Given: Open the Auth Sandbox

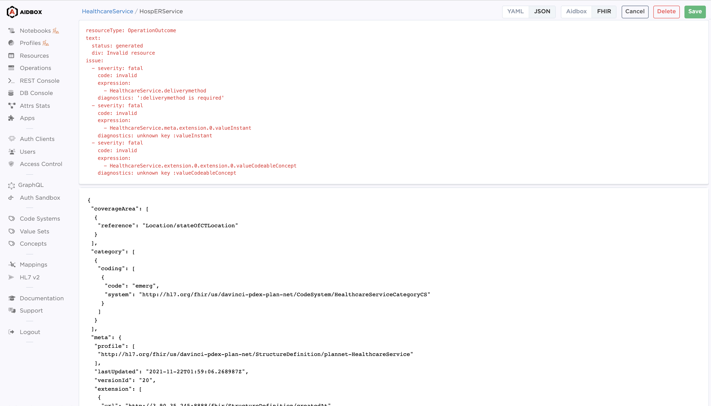Looking at the screenshot, I should pos(40,197).
